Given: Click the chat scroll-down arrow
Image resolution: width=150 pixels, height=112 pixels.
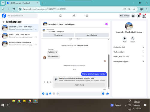Looking at the screenshot, I should coord(109,89).
